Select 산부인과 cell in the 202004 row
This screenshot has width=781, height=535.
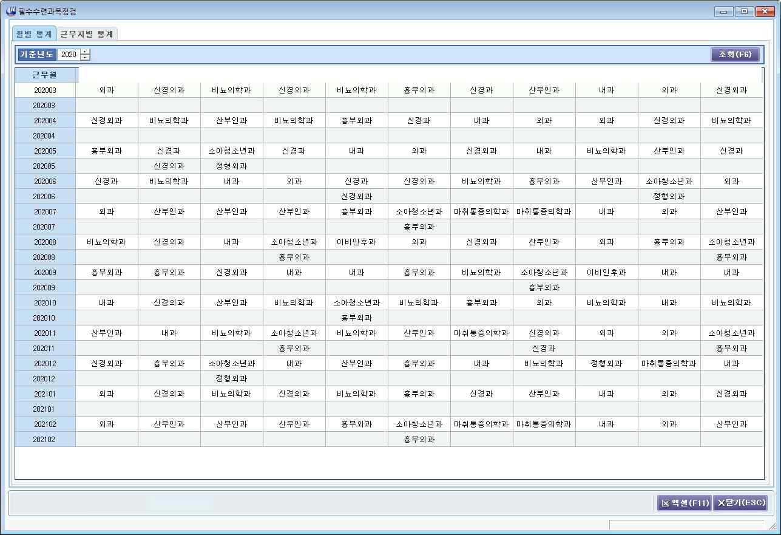click(x=231, y=120)
